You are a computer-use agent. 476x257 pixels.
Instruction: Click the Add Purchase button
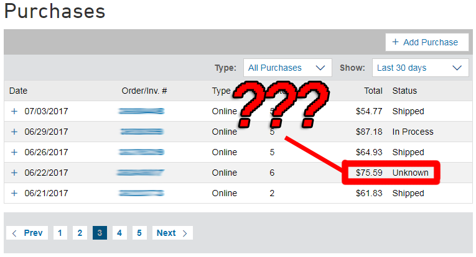426,42
